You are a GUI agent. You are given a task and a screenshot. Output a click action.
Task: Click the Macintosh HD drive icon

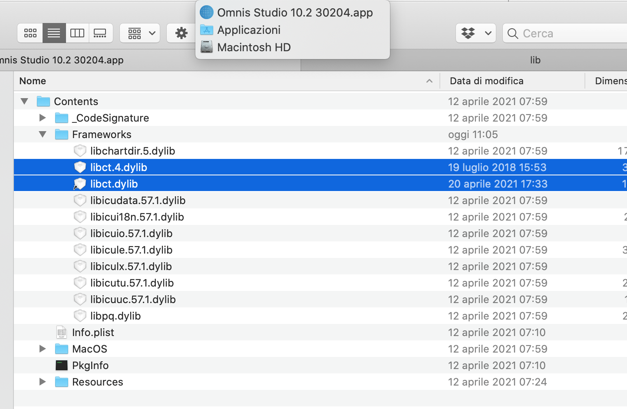tap(207, 47)
